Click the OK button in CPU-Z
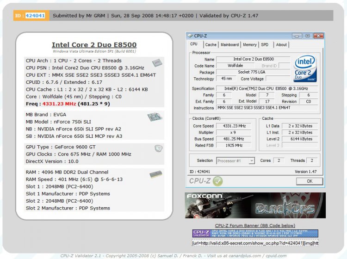 pyautogui.click(x=310, y=181)
